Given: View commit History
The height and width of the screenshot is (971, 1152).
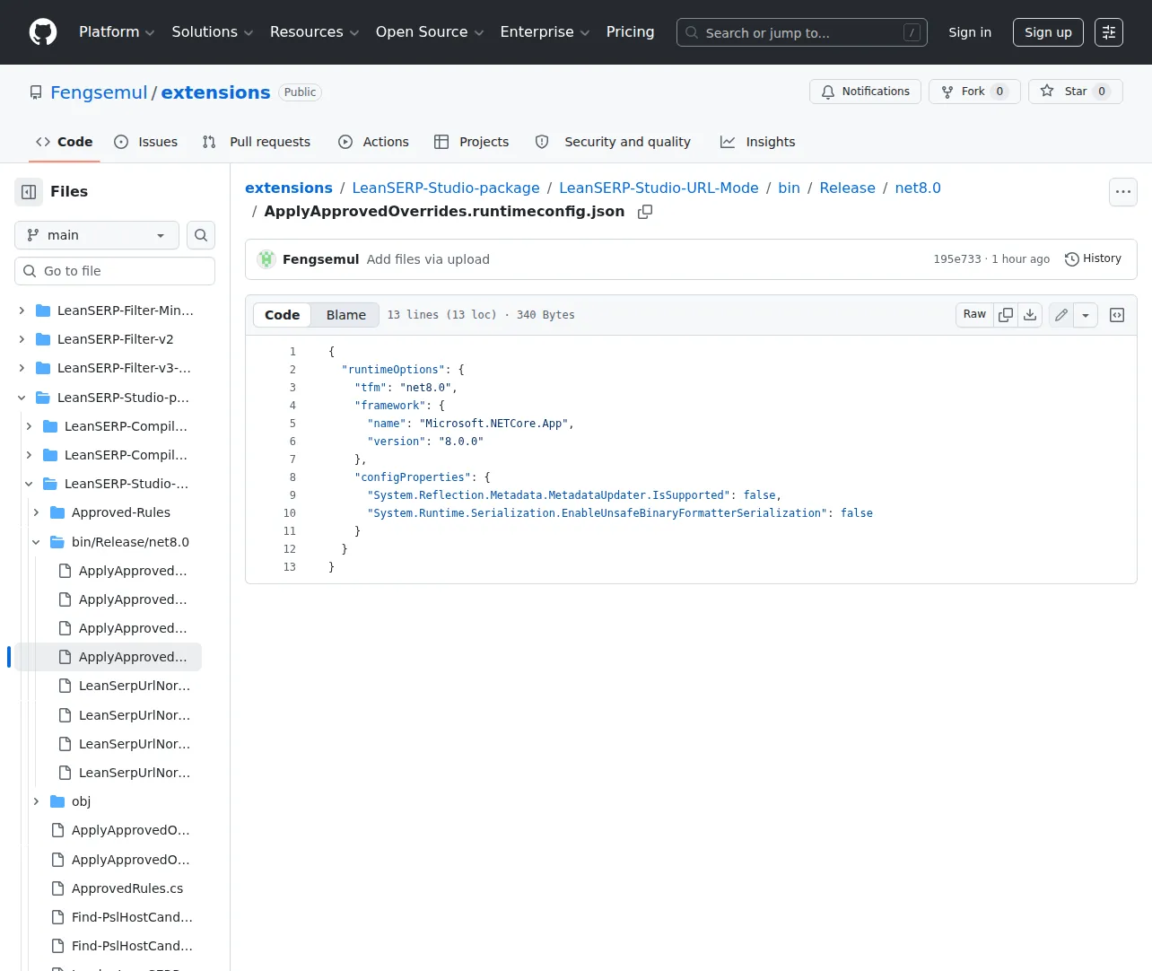Looking at the screenshot, I should [1093, 259].
